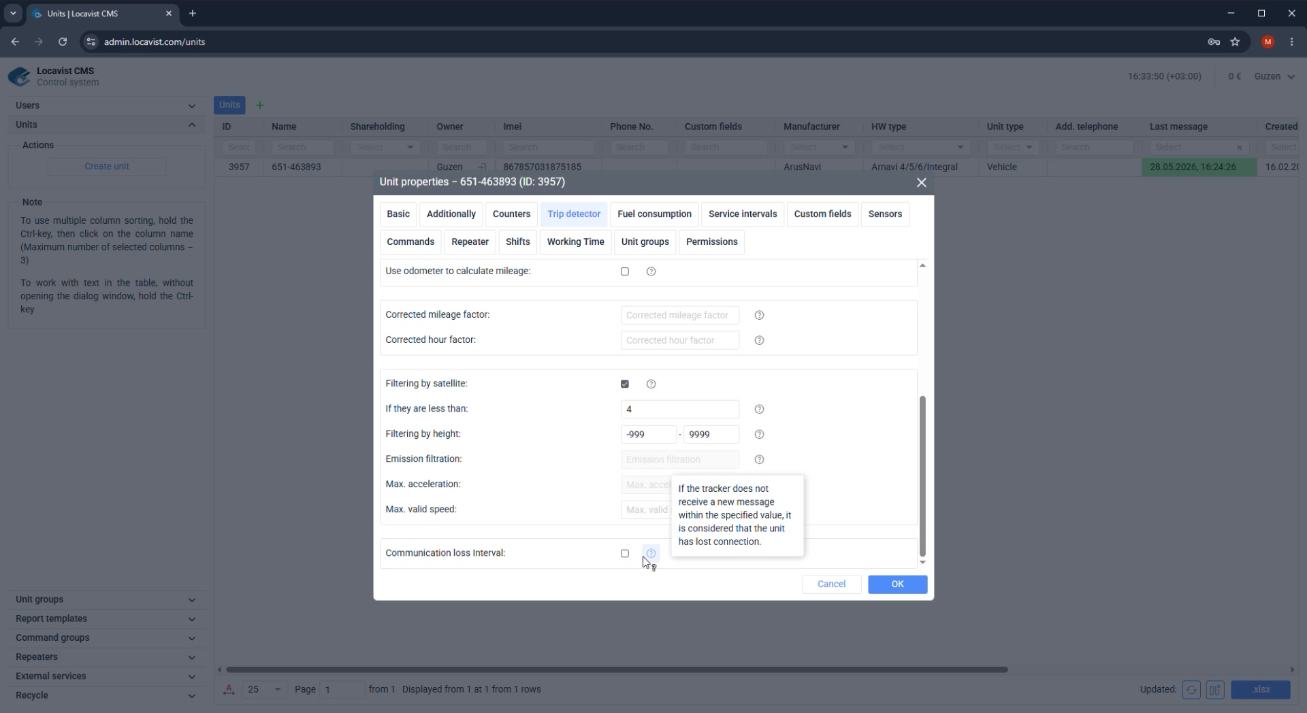The image size is (1307, 713).
Task: Click login-as icon next to Guzen owner
Action: click(481, 167)
